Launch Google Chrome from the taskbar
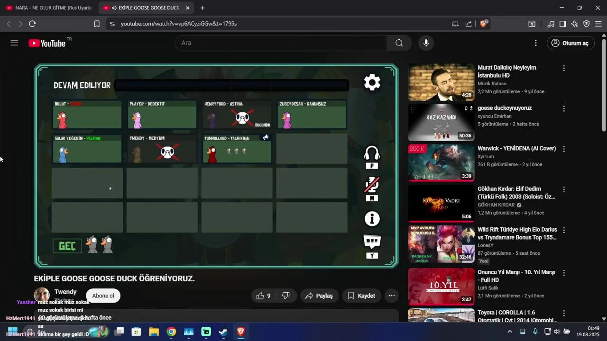The width and height of the screenshot is (607, 341). coord(171,332)
